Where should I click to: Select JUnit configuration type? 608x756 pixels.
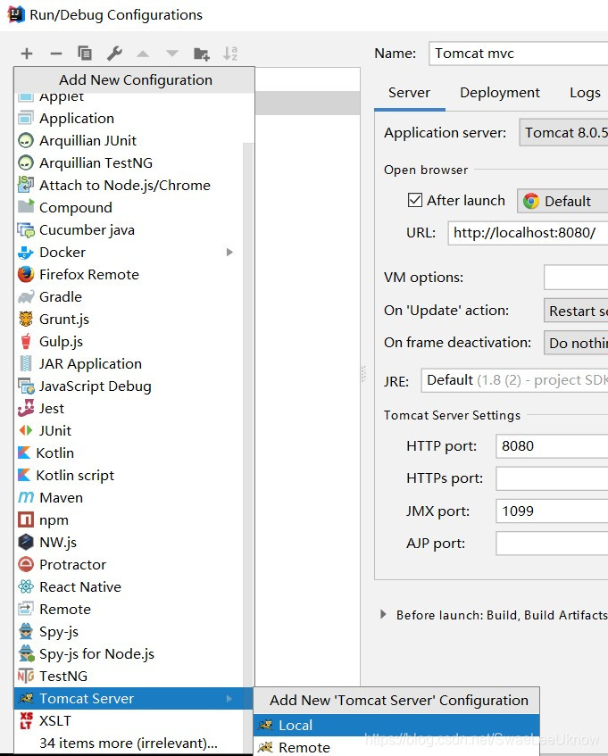point(129,430)
